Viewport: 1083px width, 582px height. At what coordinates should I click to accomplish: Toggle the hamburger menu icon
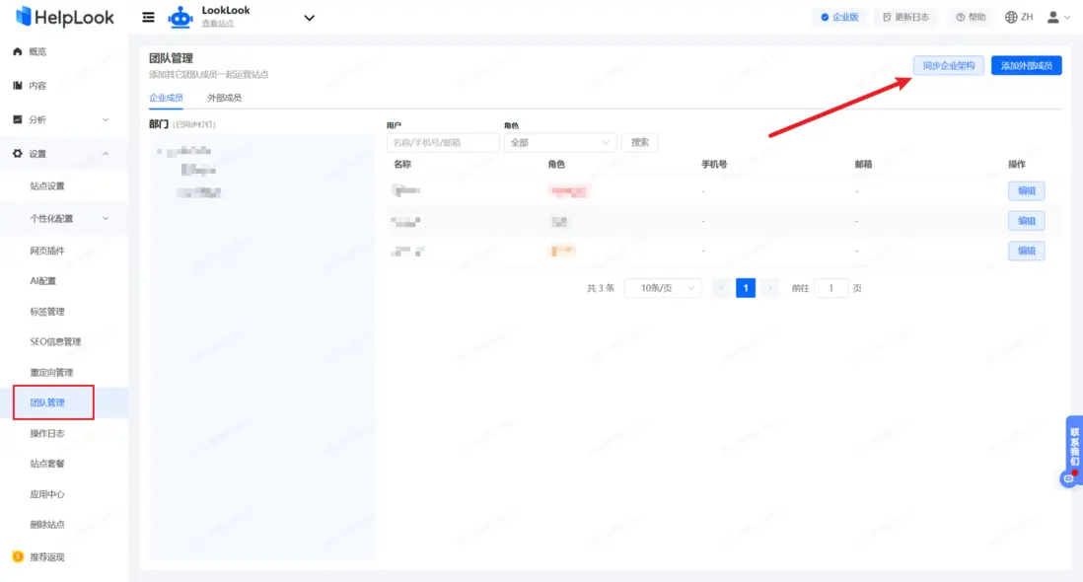pyautogui.click(x=148, y=17)
